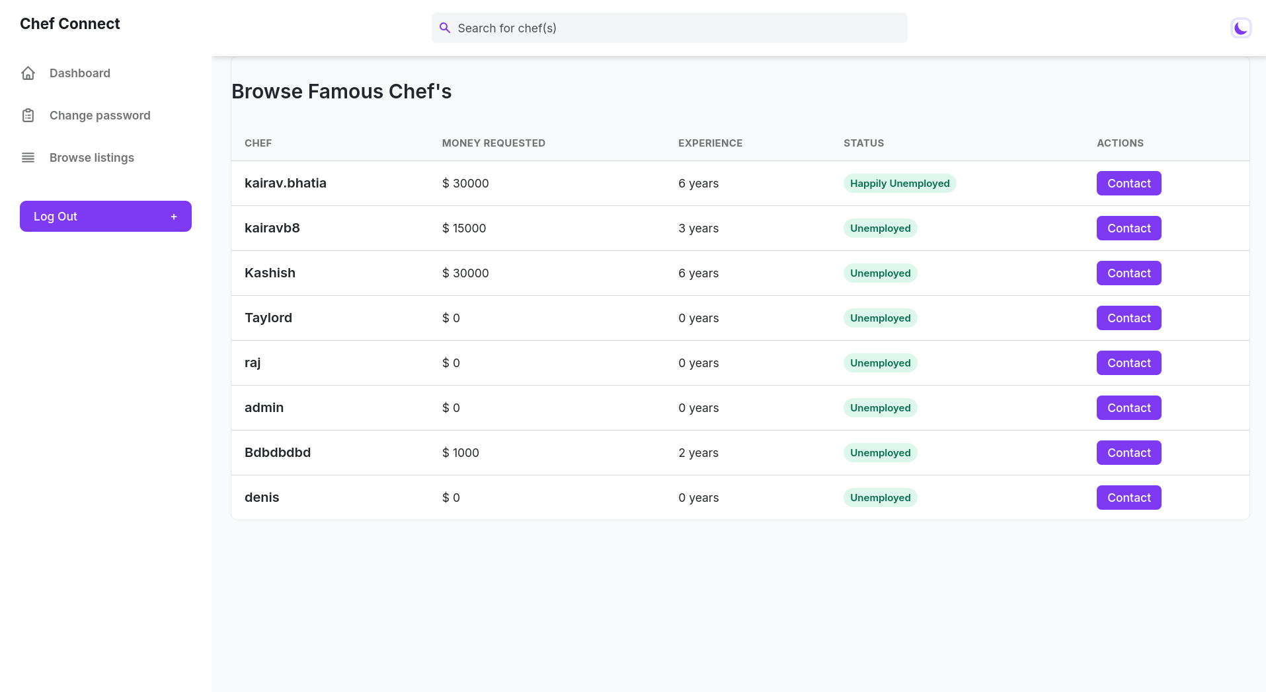
Task: Contact chef raj
Action: pyautogui.click(x=1128, y=363)
